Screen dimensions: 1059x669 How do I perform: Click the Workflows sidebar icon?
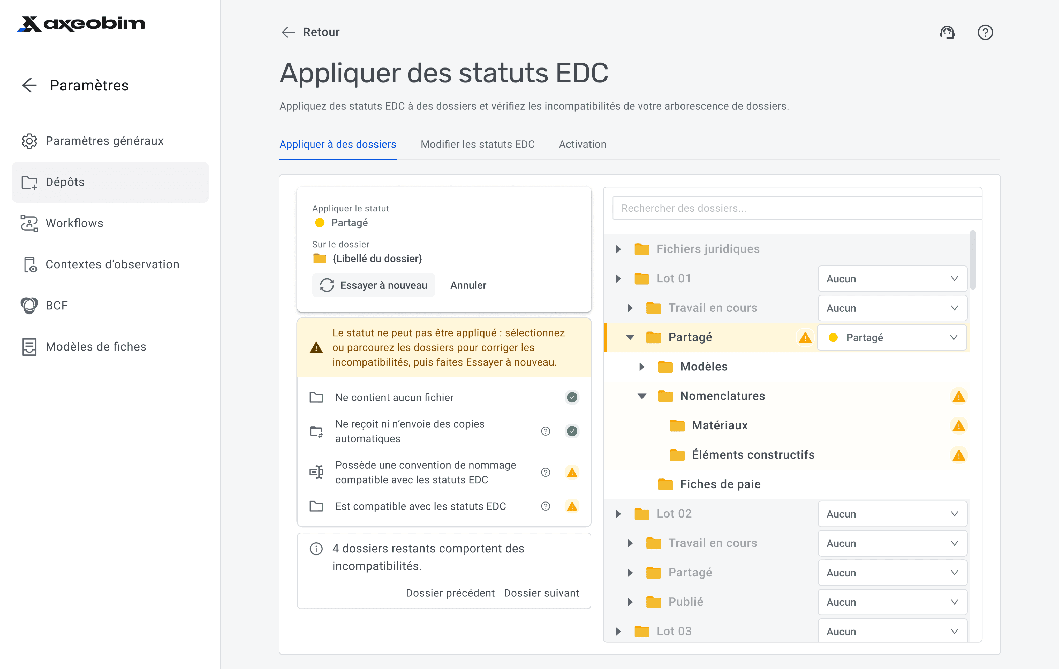point(29,223)
